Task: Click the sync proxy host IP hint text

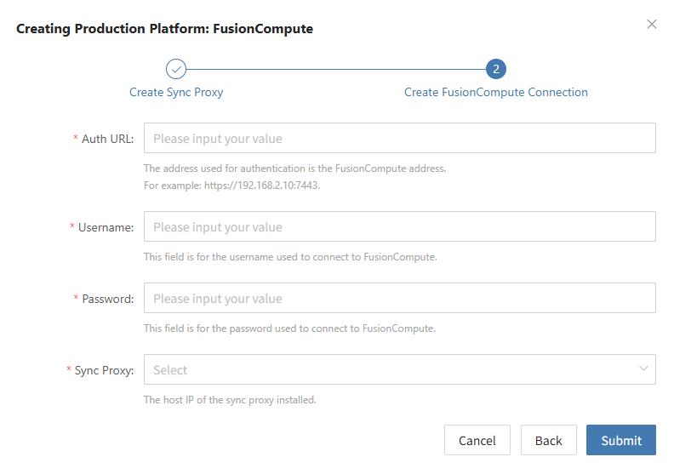Action: 230,400
